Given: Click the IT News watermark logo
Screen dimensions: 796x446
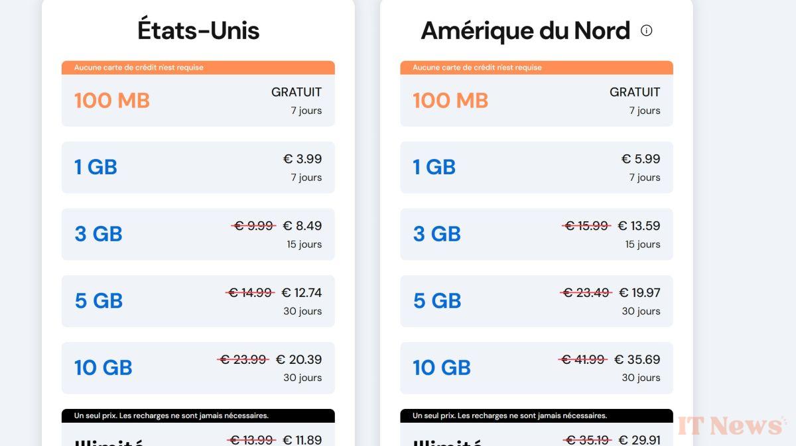Looking at the screenshot, I should pyautogui.click(x=732, y=425).
